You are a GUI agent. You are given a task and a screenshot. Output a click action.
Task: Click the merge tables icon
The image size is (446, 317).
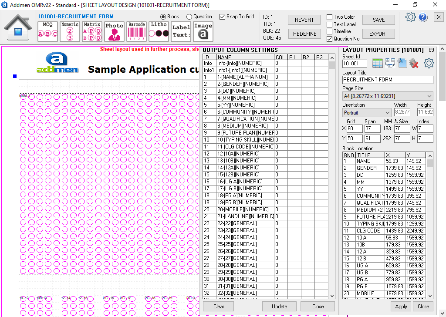pyautogui.click(x=390, y=63)
